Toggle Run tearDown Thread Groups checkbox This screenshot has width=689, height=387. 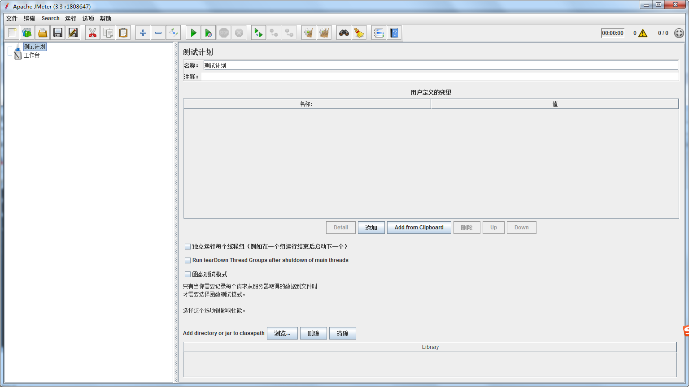tap(188, 260)
